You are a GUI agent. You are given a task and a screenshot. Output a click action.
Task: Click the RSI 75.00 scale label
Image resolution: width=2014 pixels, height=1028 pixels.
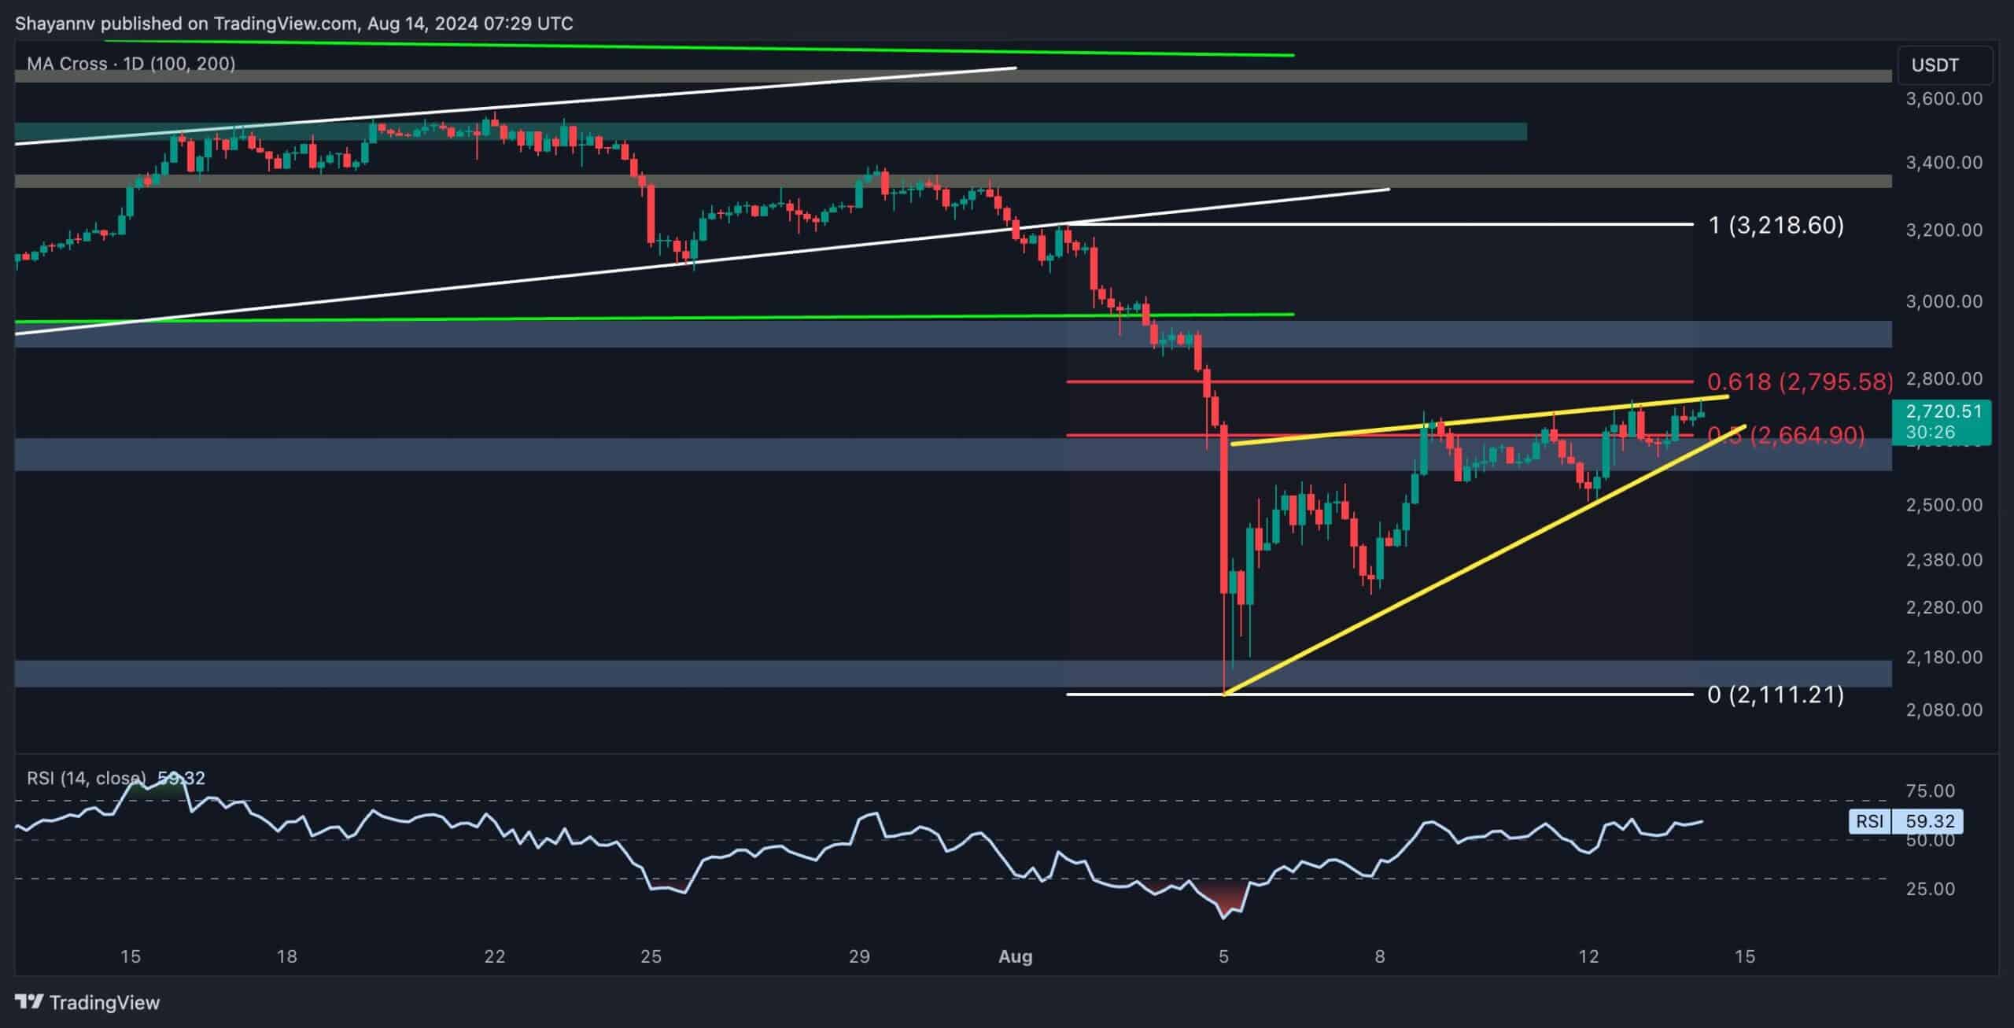click(1930, 790)
